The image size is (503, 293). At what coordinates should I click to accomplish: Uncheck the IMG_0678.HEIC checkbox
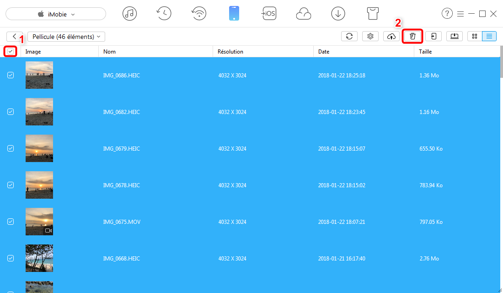(11, 185)
